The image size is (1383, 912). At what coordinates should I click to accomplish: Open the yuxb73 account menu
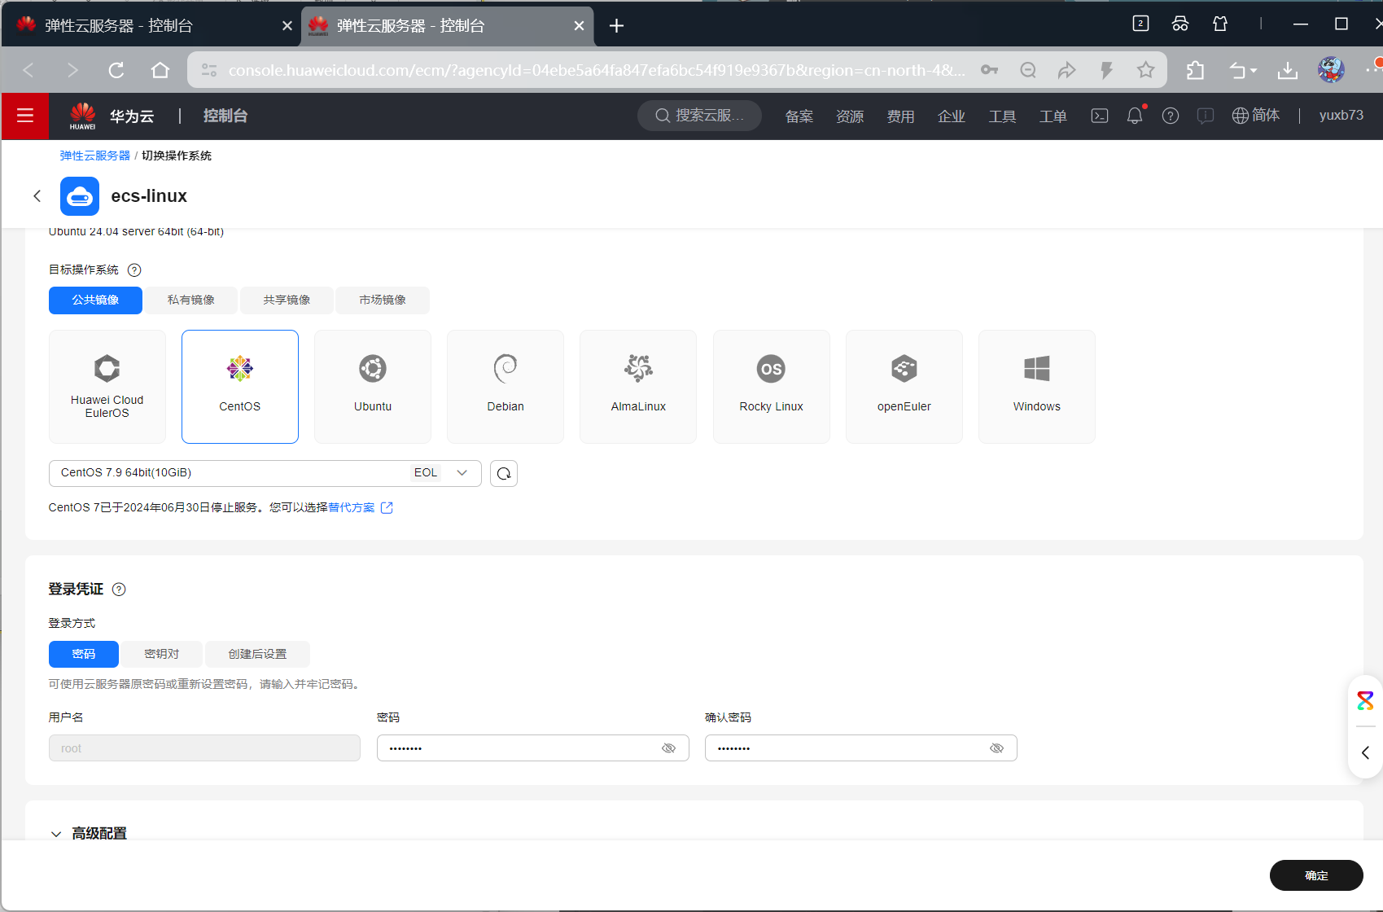click(x=1341, y=116)
